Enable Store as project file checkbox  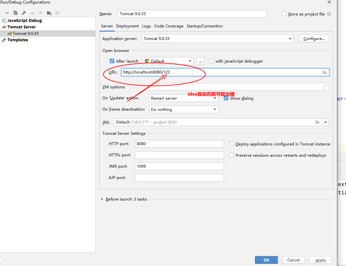[x=284, y=14]
